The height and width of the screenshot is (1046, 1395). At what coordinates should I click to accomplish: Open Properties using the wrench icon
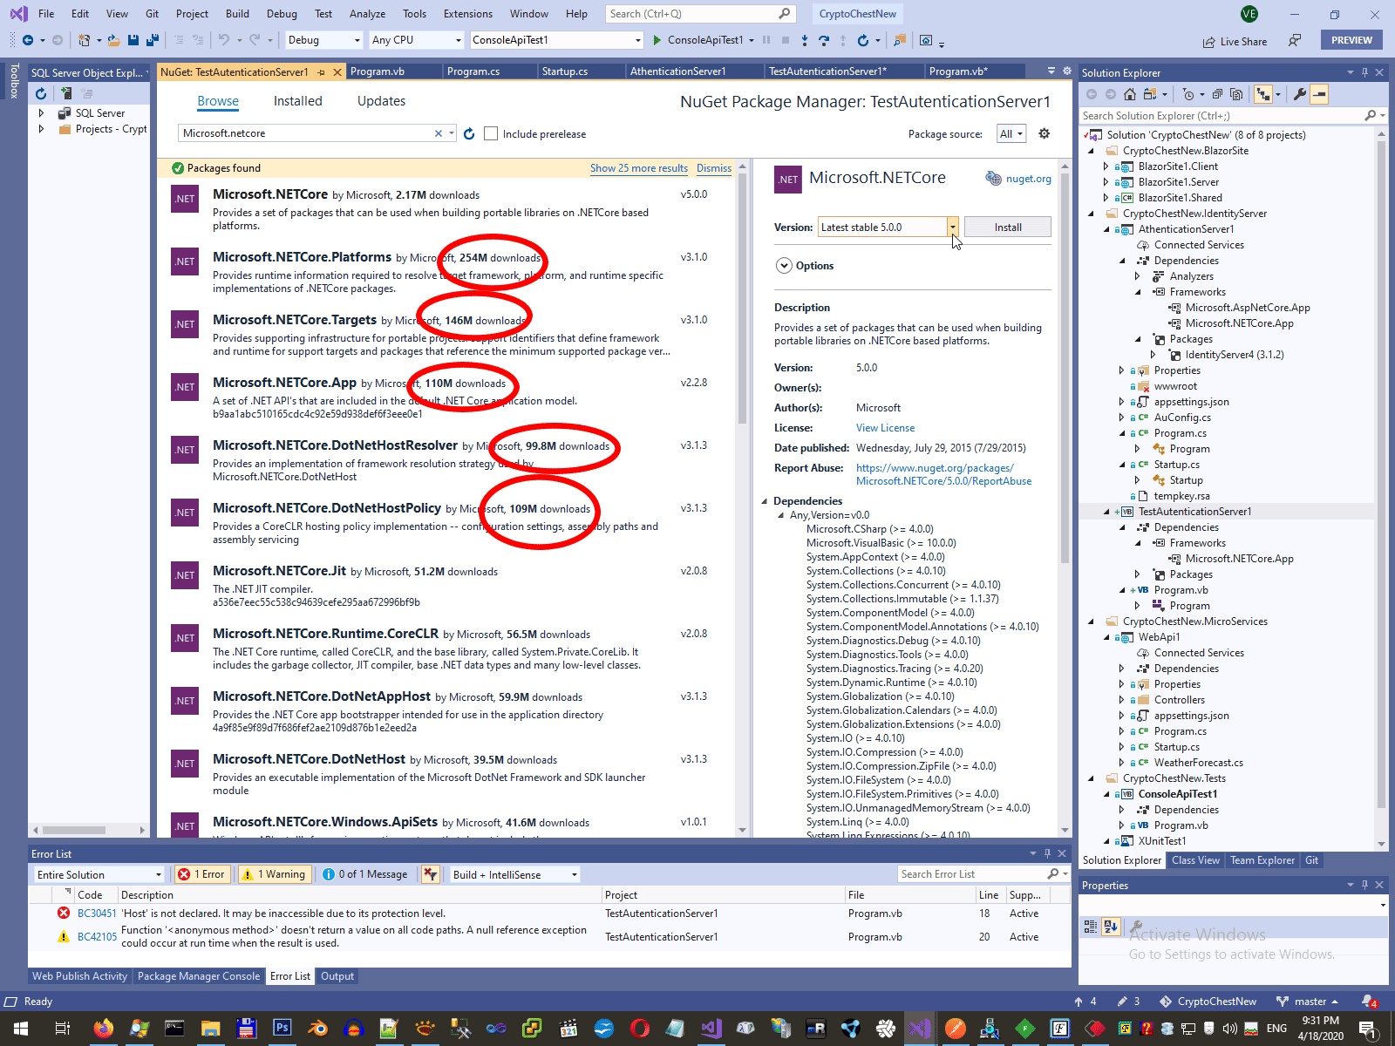click(1300, 94)
